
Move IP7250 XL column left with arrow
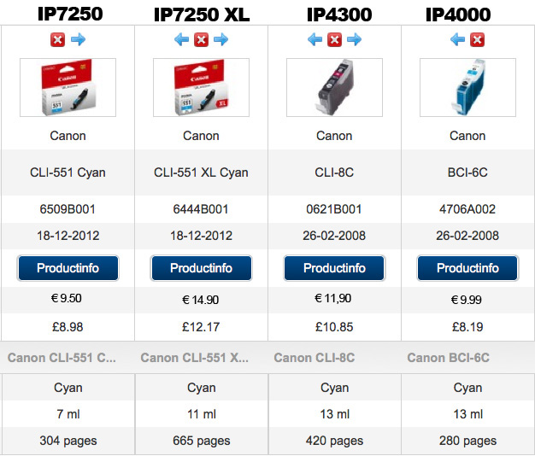point(181,40)
